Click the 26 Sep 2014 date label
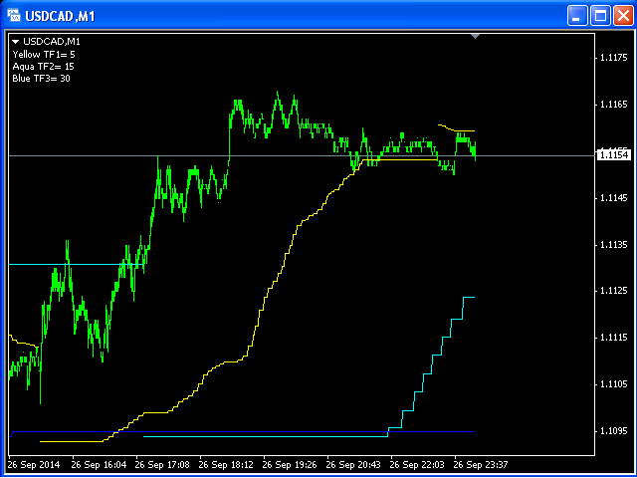The image size is (637, 478). [x=34, y=464]
